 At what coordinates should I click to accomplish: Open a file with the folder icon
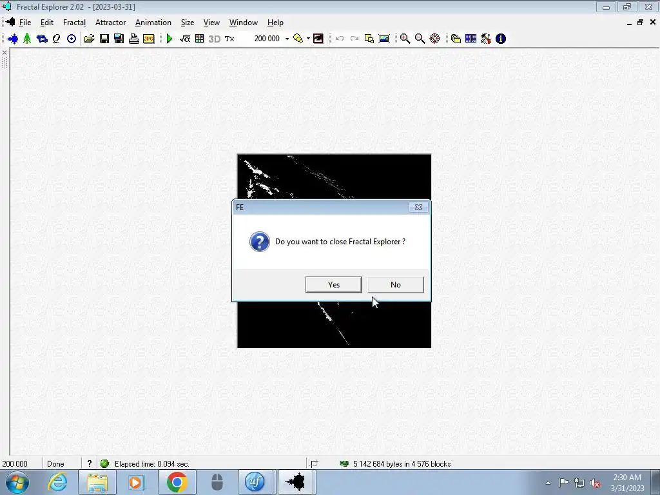(x=89, y=39)
